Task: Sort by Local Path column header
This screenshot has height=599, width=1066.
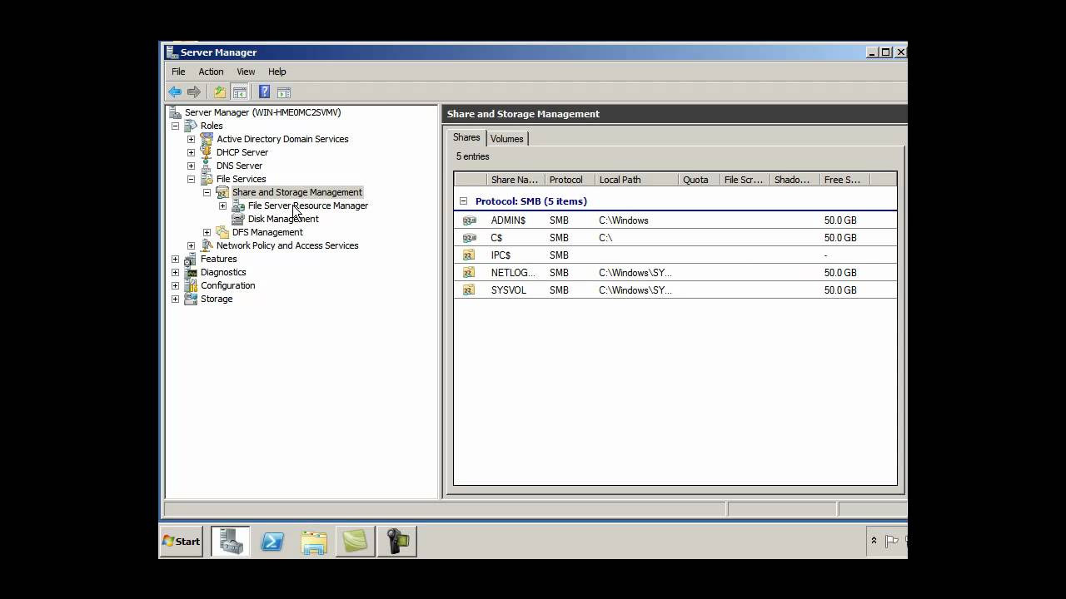Action: click(636, 180)
